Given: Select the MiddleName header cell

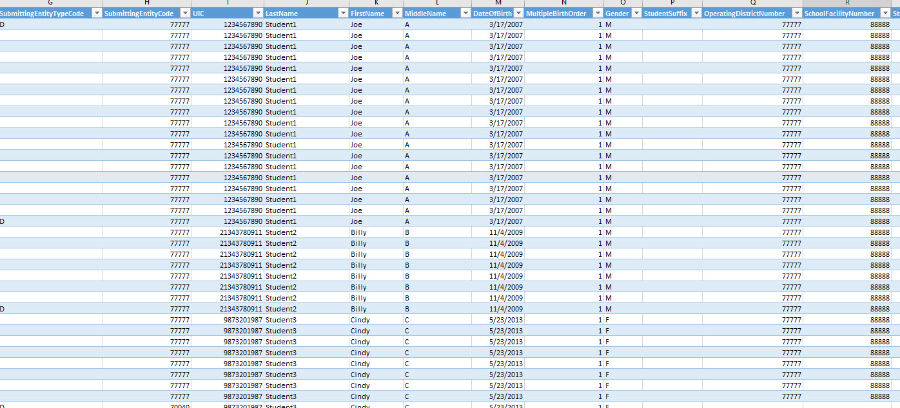Looking at the screenshot, I should pyautogui.click(x=437, y=14).
